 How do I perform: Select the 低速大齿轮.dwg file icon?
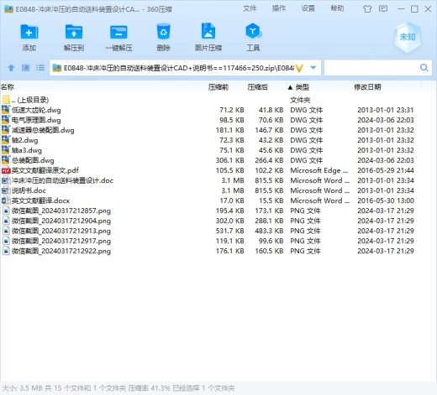(6, 110)
